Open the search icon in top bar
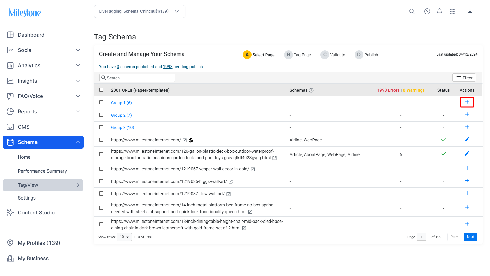This screenshot has width=490, height=276. pyautogui.click(x=412, y=12)
